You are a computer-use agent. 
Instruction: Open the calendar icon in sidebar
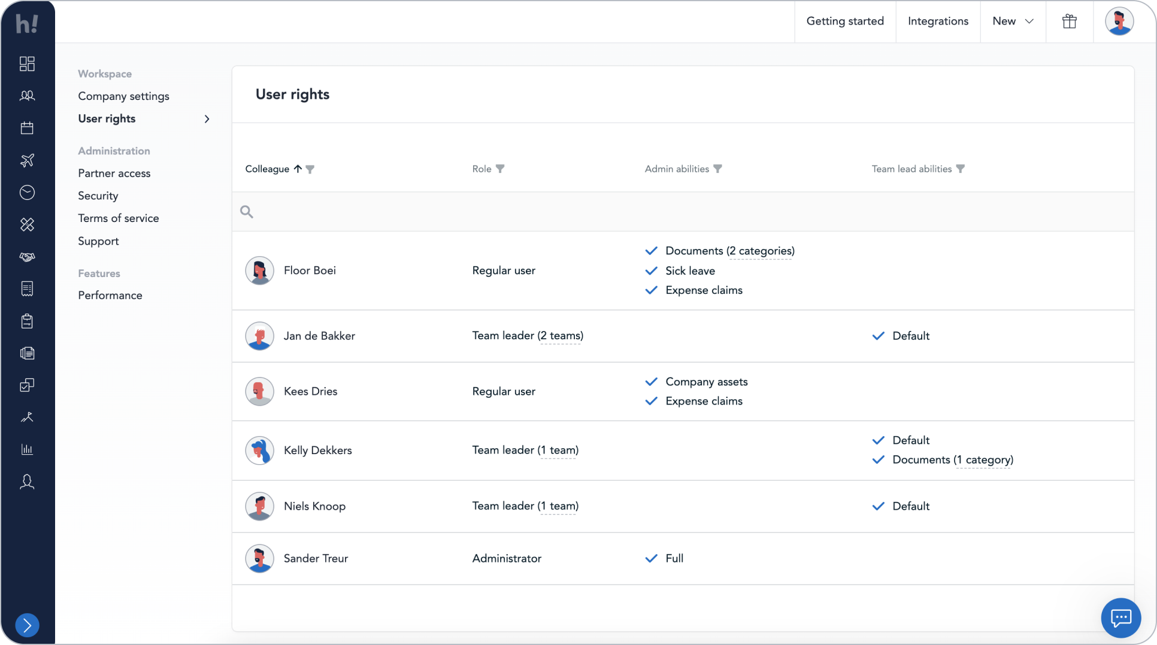(x=27, y=128)
